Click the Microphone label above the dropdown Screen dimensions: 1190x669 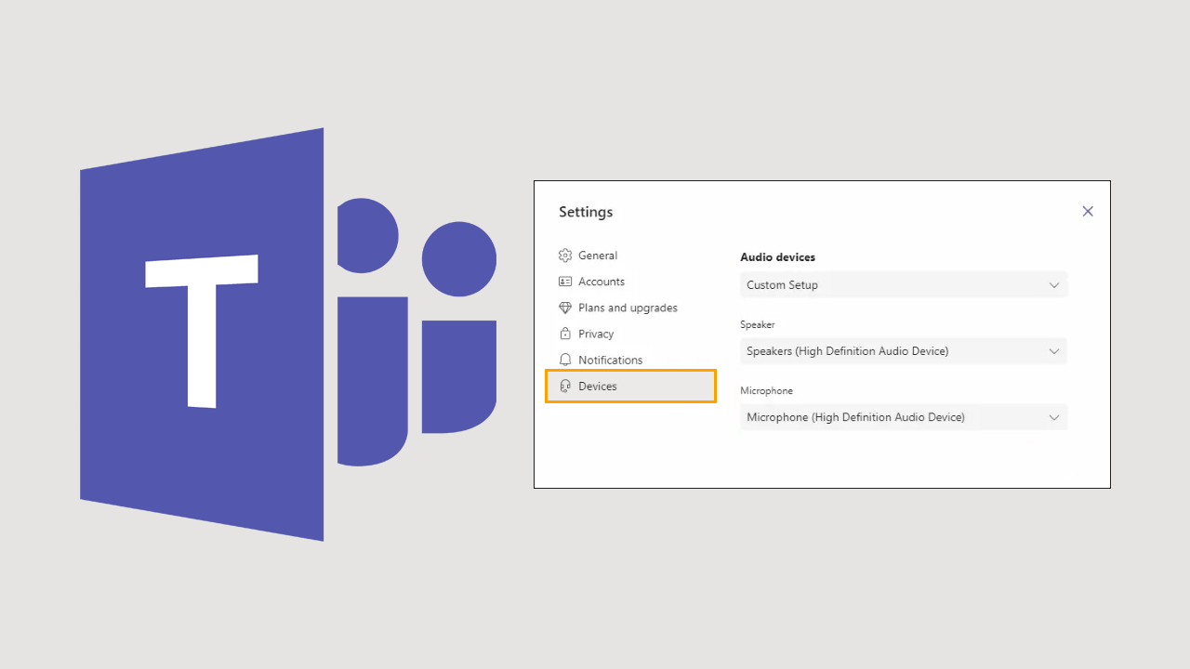767,391
